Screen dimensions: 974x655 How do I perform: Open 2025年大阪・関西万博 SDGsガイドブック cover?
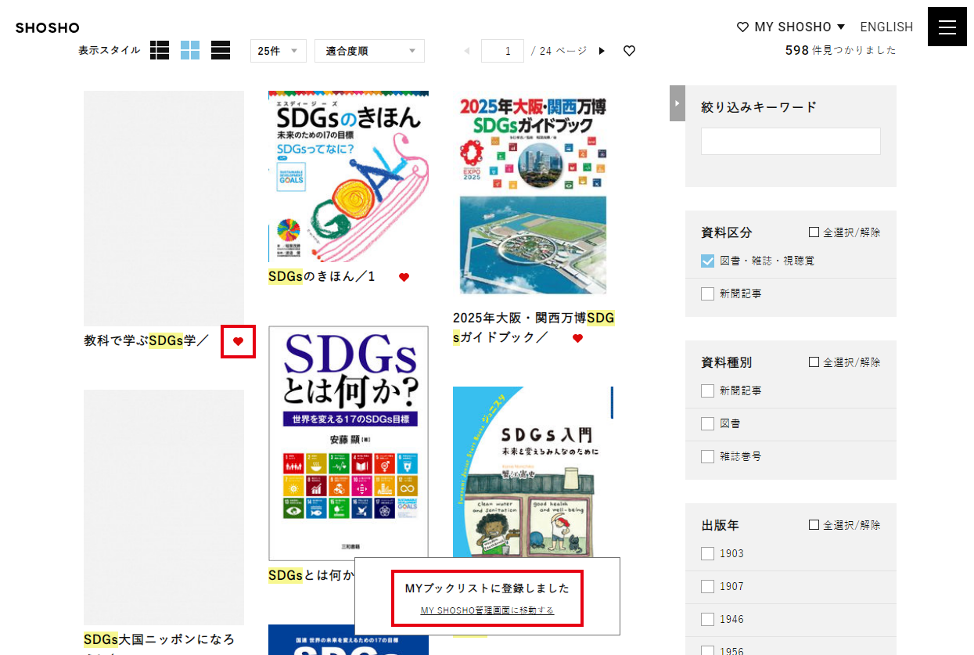point(533,193)
